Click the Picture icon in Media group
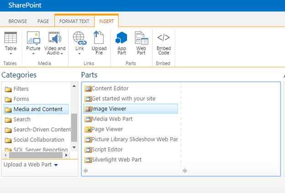This screenshot has height=193, width=285. click(x=33, y=38)
